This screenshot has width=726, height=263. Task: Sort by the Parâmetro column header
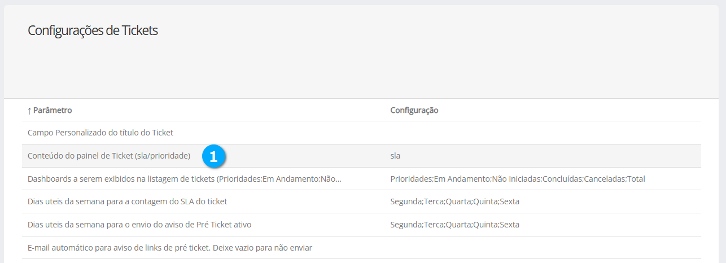pyautogui.click(x=53, y=110)
